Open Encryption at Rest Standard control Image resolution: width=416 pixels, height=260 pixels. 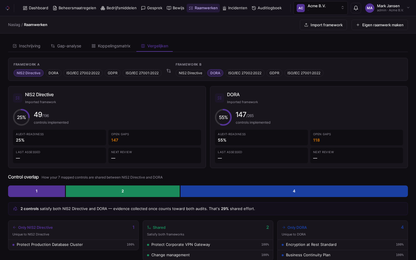click(343, 245)
